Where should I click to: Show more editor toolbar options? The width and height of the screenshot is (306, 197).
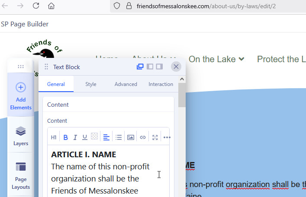(x=167, y=137)
